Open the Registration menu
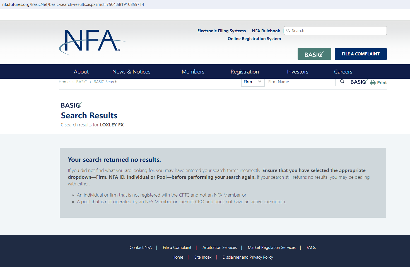Viewport: 410px width, 267px height. pos(245,72)
